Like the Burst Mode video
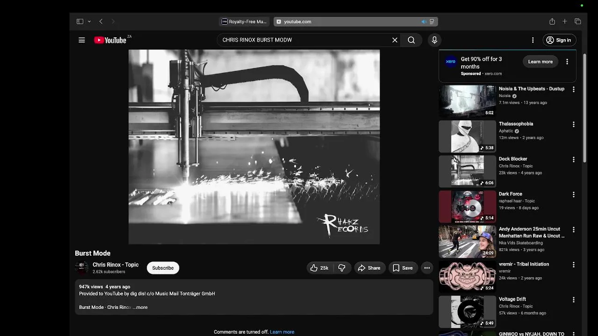This screenshot has width=598, height=336. click(x=320, y=268)
